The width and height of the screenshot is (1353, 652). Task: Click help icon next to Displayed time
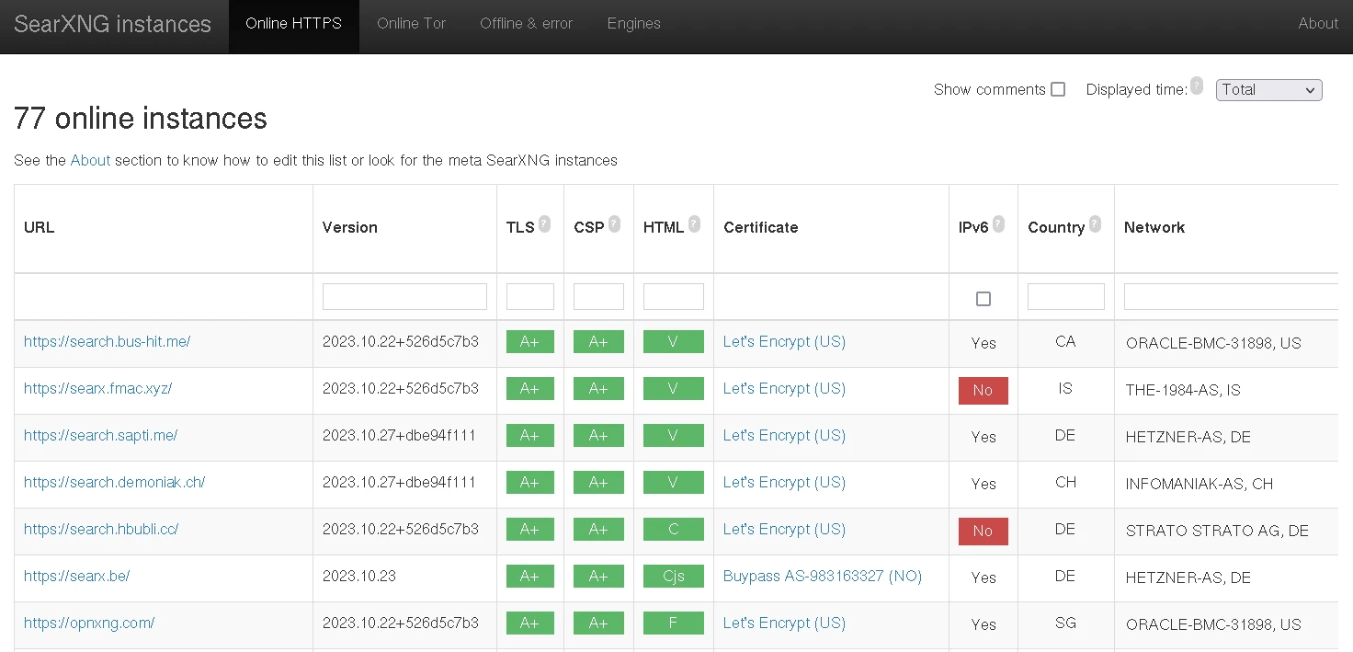pyautogui.click(x=1196, y=86)
